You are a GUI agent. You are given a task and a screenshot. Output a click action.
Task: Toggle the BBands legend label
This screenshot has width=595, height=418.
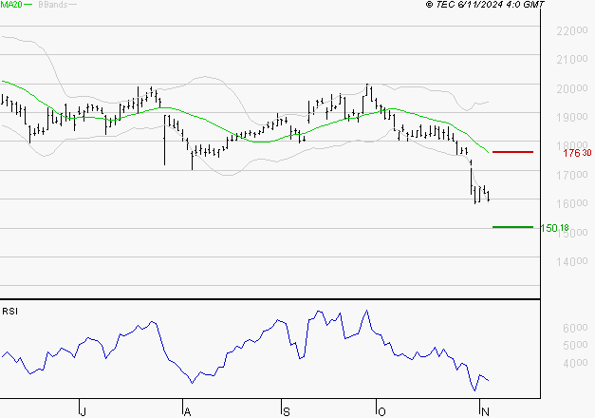[x=54, y=6]
